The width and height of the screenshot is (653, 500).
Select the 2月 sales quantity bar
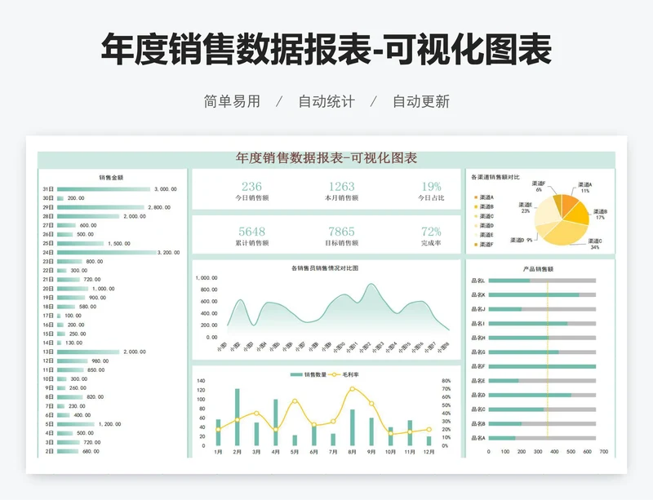click(238, 417)
